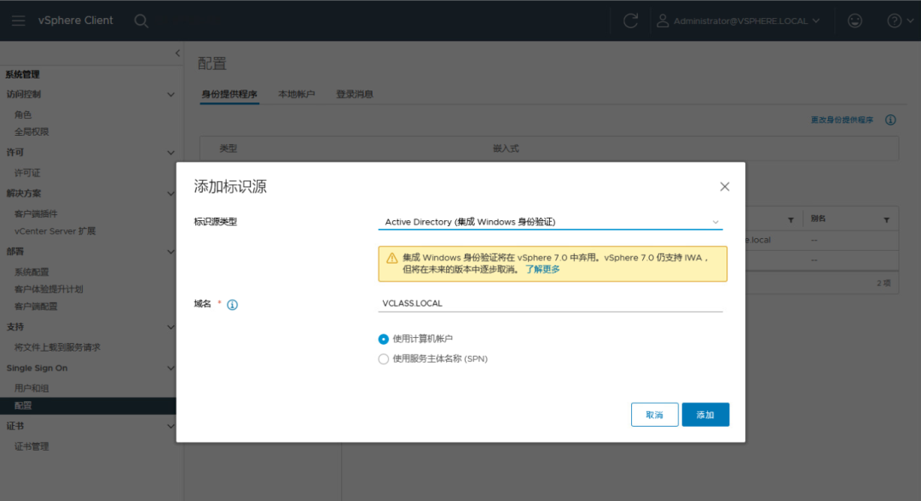Switch to the 本地帐户 tab
This screenshot has width=921, height=501.
(x=297, y=94)
